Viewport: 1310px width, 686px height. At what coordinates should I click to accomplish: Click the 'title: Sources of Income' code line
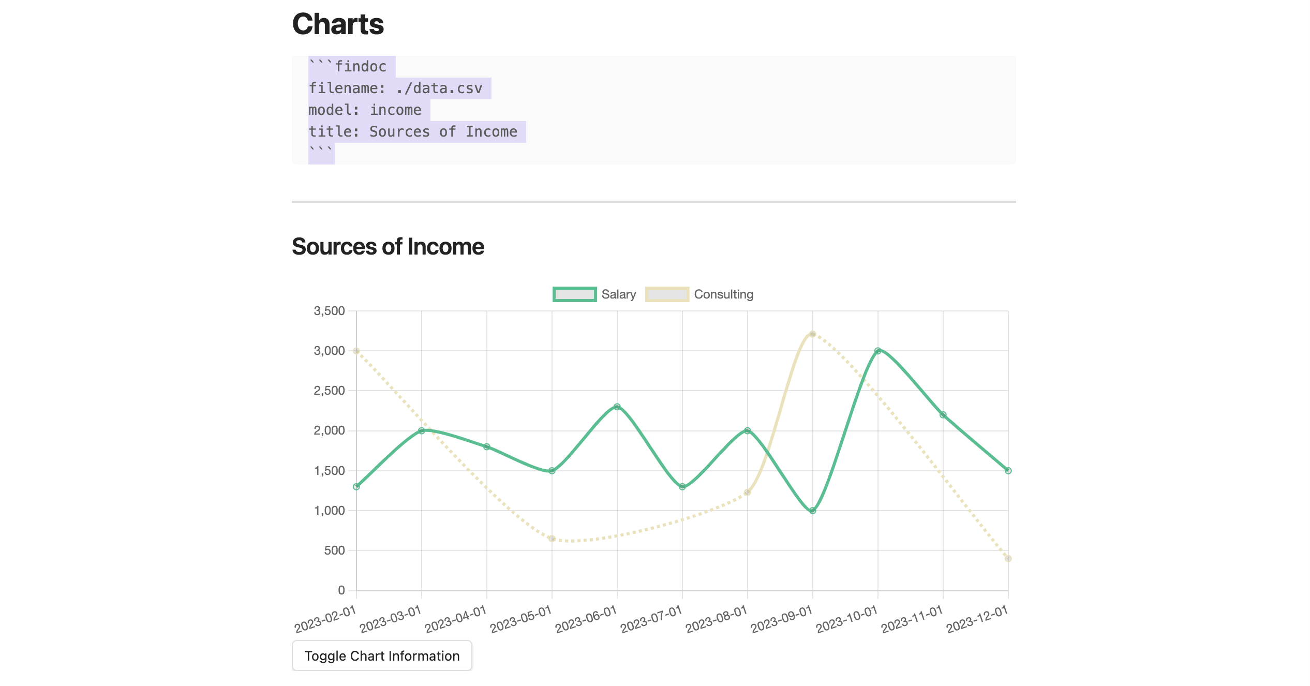point(413,132)
